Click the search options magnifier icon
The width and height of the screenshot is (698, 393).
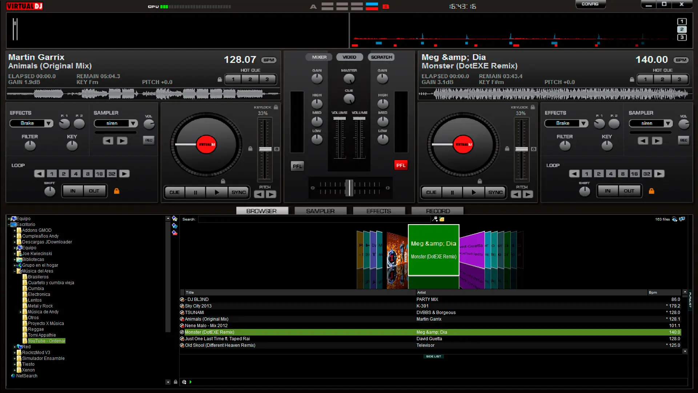point(435,219)
